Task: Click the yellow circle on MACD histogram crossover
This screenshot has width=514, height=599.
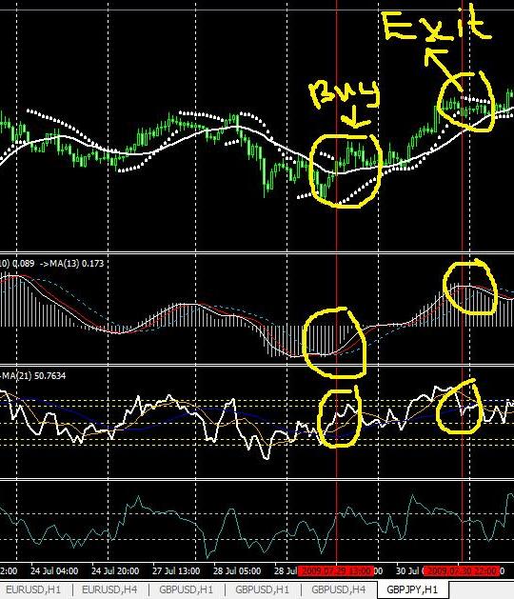Action: (x=335, y=343)
